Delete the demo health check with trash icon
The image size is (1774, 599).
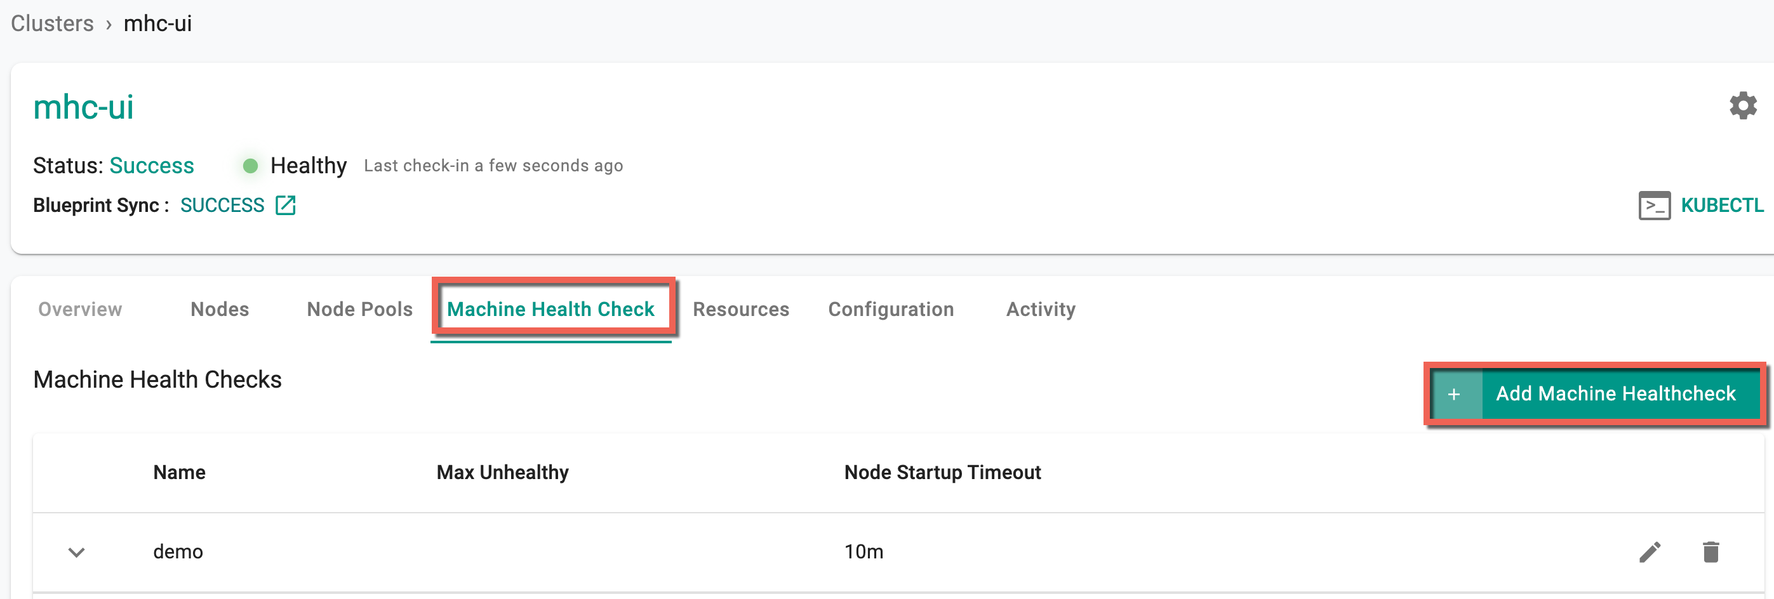click(1711, 552)
